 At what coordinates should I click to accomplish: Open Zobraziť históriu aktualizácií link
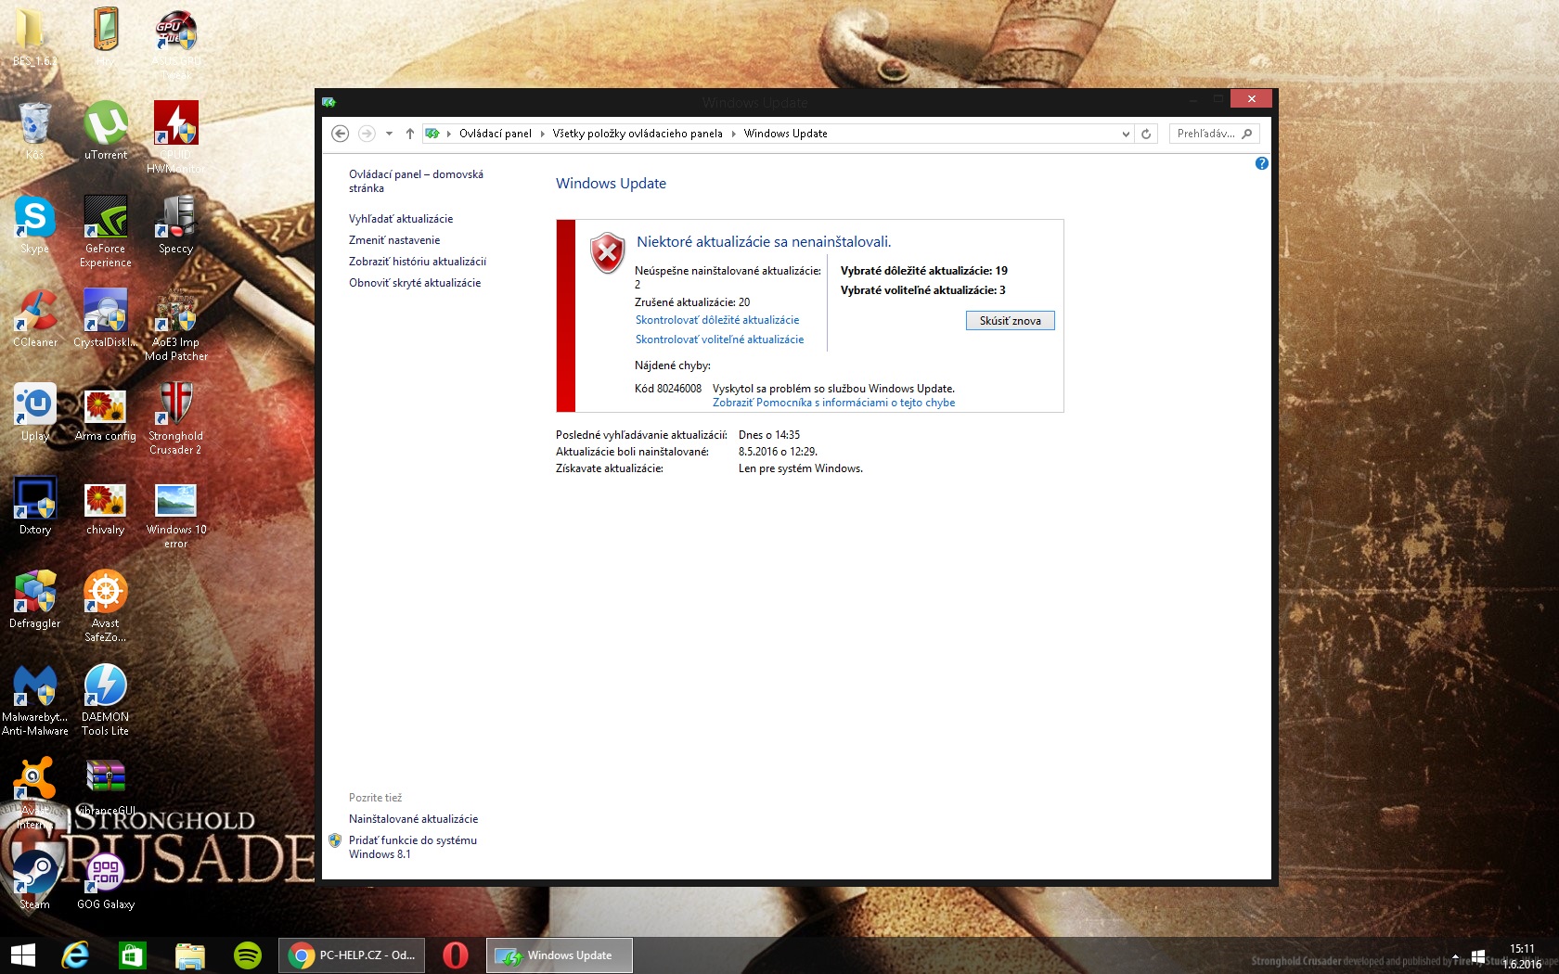417,262
